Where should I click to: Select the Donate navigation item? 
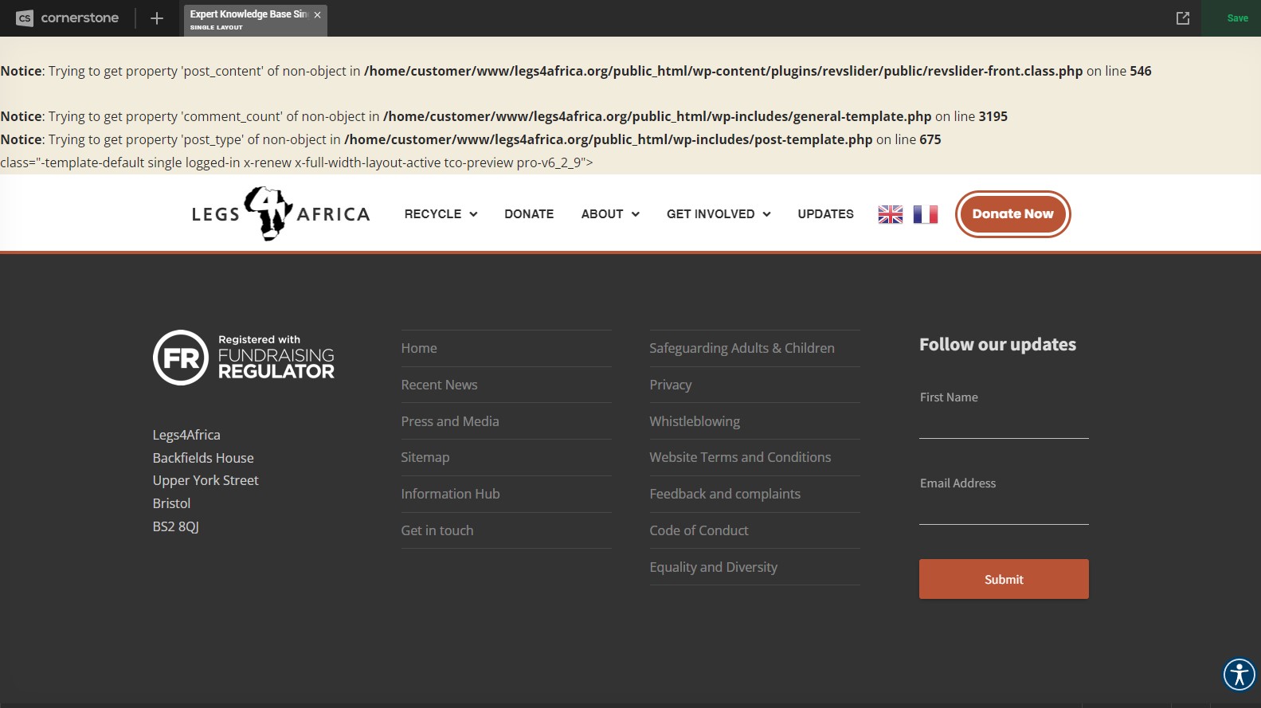[529, 214]
